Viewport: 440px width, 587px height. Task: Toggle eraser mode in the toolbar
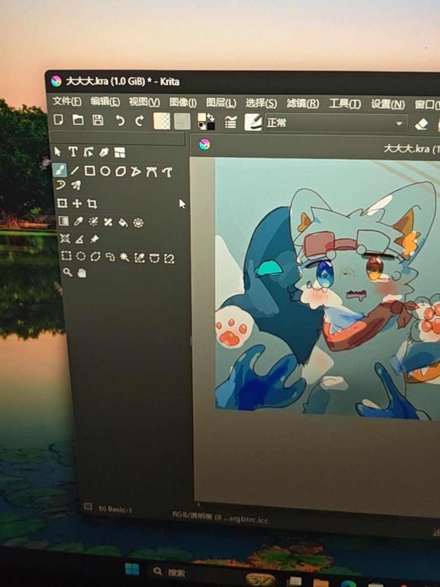point(421,124)
